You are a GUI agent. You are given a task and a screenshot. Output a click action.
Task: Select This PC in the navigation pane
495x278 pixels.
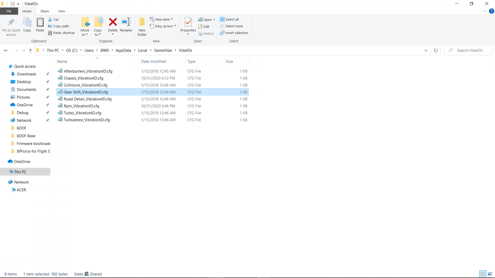pos(25,172)
